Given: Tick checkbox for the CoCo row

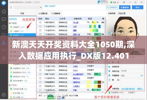Looking at the screenshot, I should coord(40,70).
